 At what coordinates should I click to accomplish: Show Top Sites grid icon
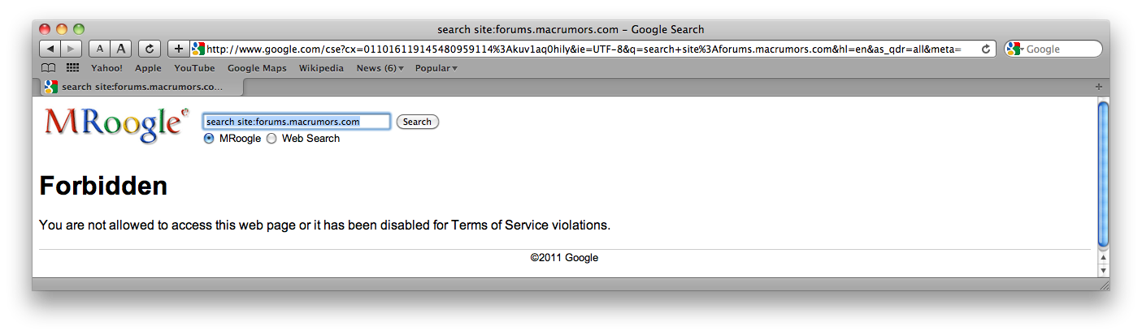(x=72, y=68)
